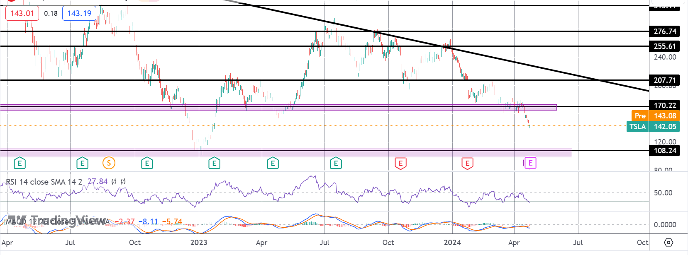Click the Oct label between 2023 and 2024
The width and height of the screenshot is (688, 255).
coord(388,243)
